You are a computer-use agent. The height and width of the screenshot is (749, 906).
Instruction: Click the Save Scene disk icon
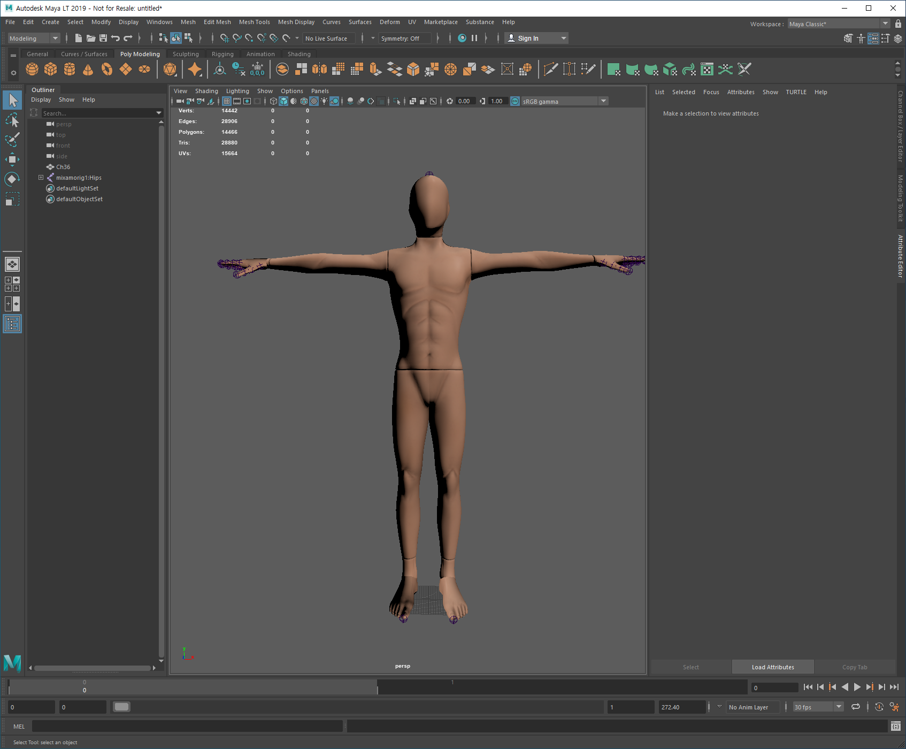coord(103,38)
